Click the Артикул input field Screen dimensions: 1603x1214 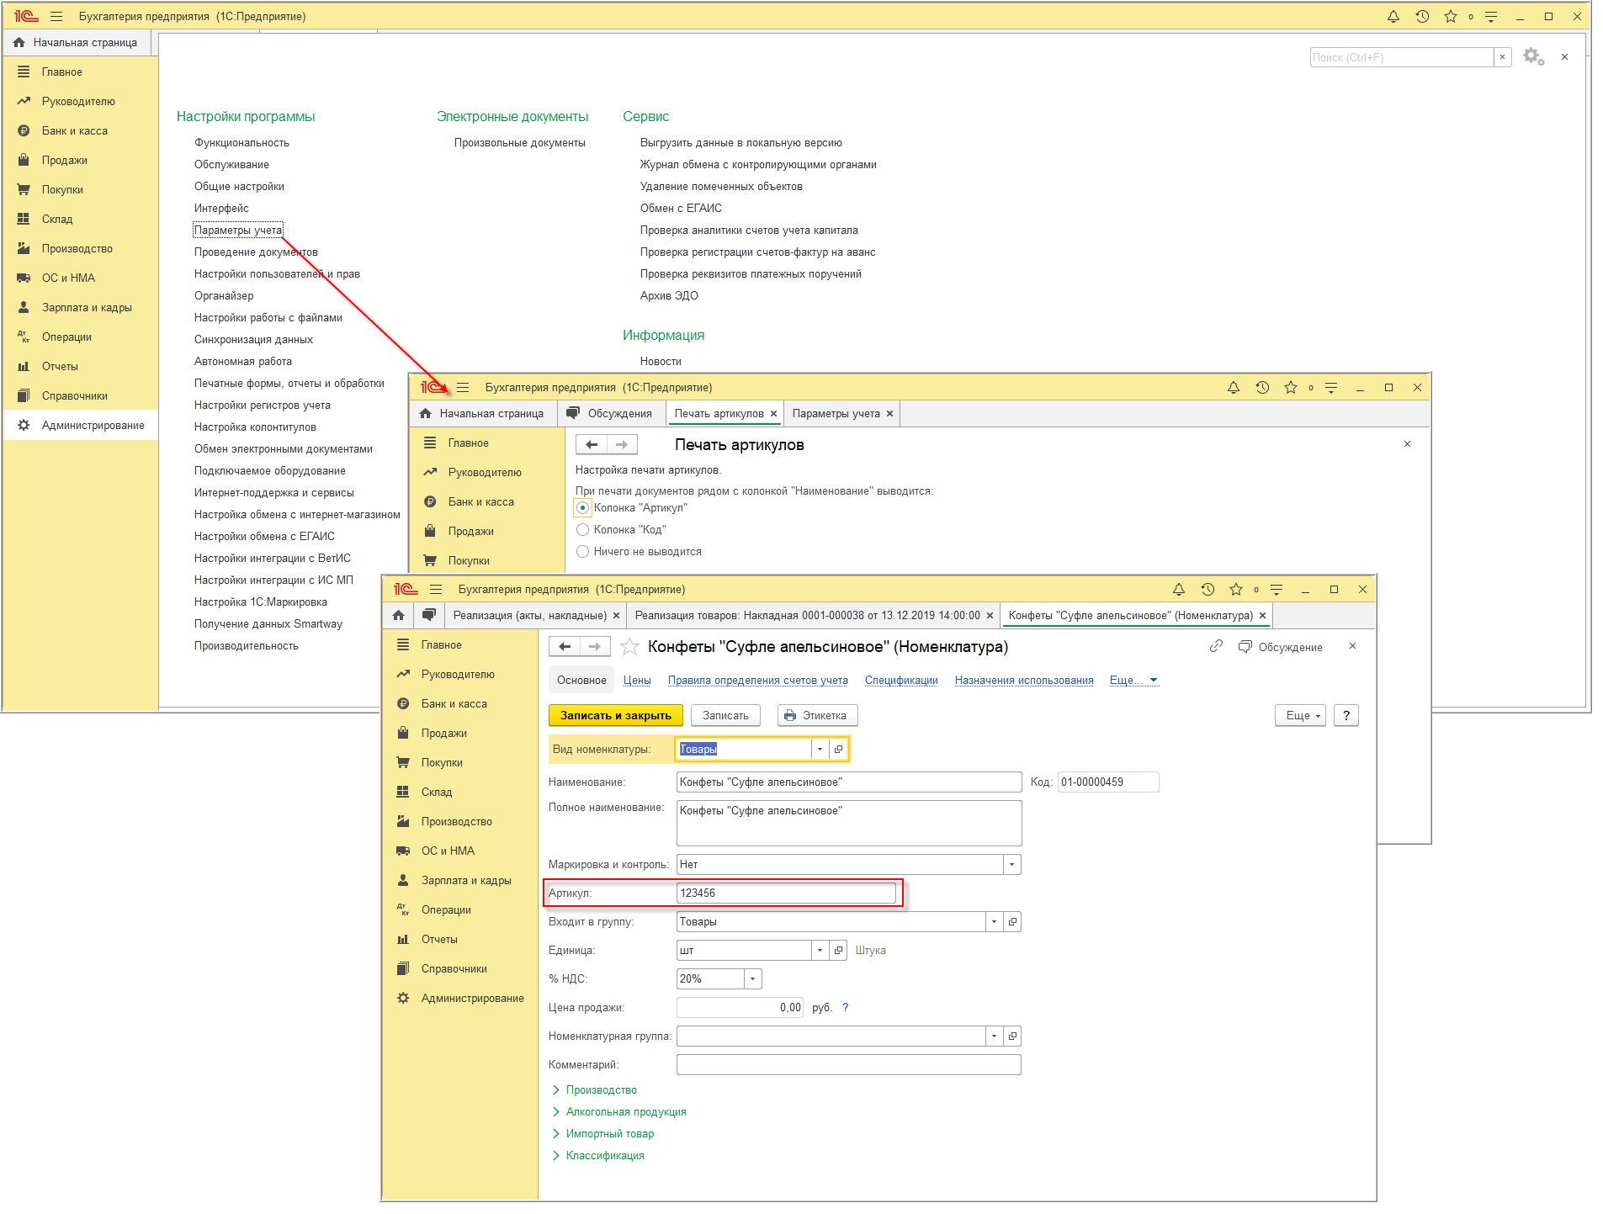tap(786, 893)
